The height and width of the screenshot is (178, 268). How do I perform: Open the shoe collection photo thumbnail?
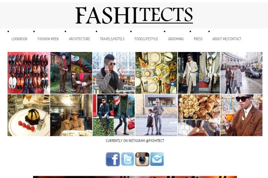pyautogui.click(x=29, y=73)
